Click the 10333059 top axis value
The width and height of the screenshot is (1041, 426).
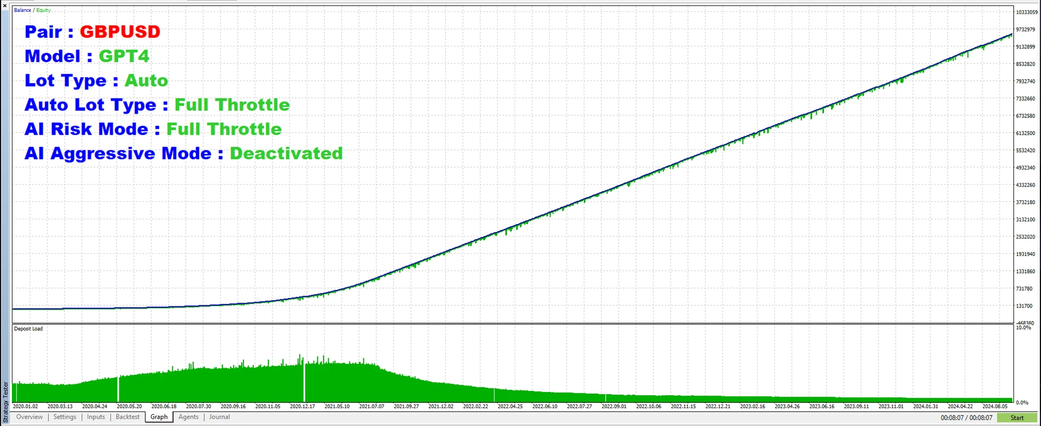click(1026, 12)
